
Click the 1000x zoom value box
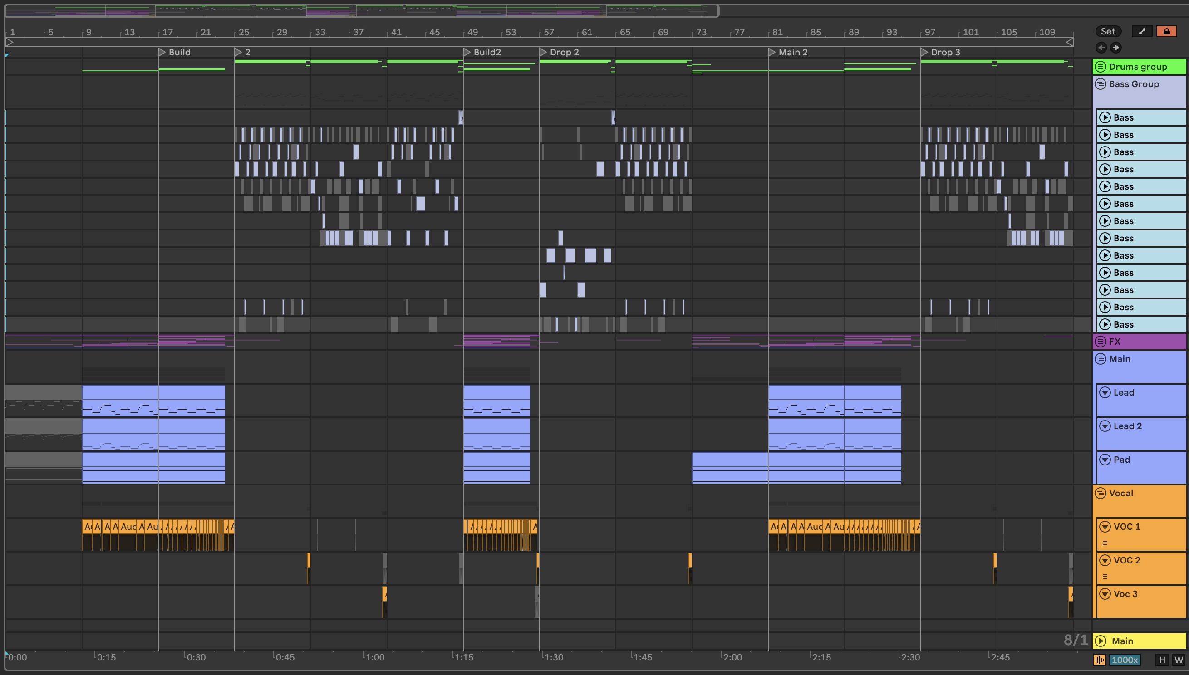pyautogui.click(x=1125, y=660)
